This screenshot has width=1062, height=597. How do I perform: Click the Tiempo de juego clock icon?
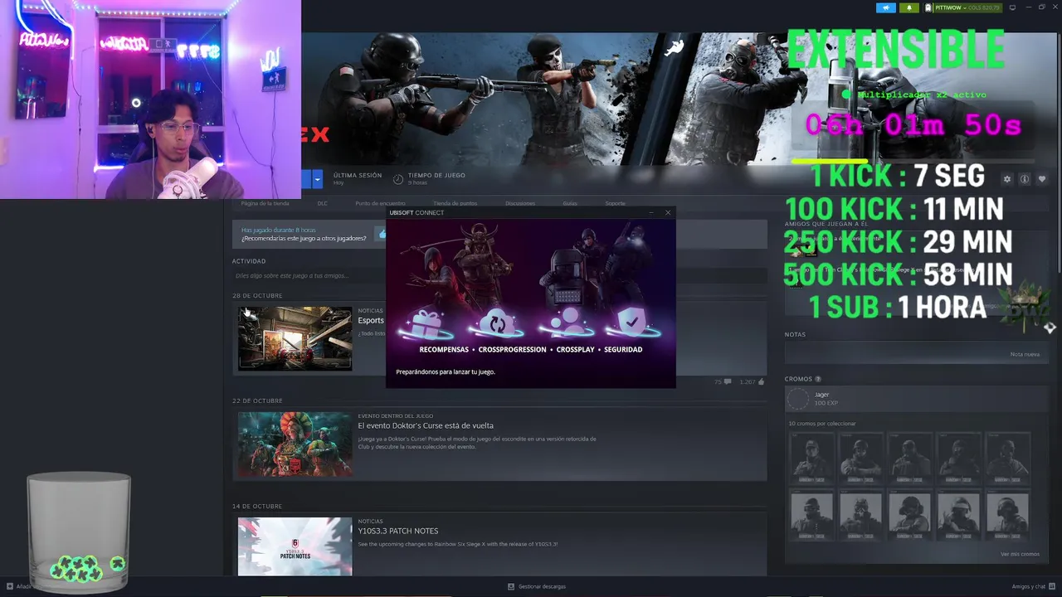(398, 179)
